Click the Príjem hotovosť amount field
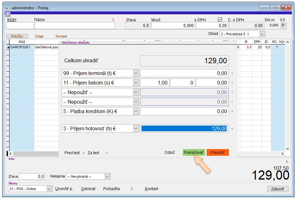This screenshot has height=199, width=296. pyautogui.click(x=184, y=128)
